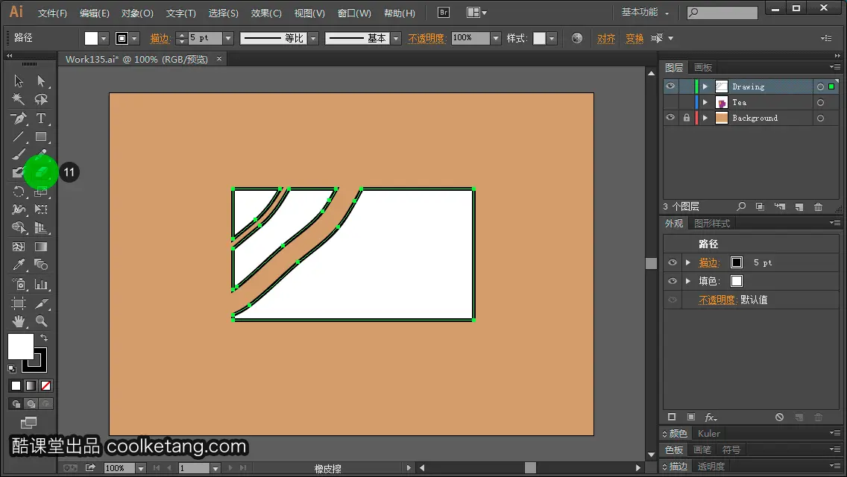Click the stroke swatch in Appearance panel
Image resolution: width=847 pixels, height=477 pixels.
736,262
